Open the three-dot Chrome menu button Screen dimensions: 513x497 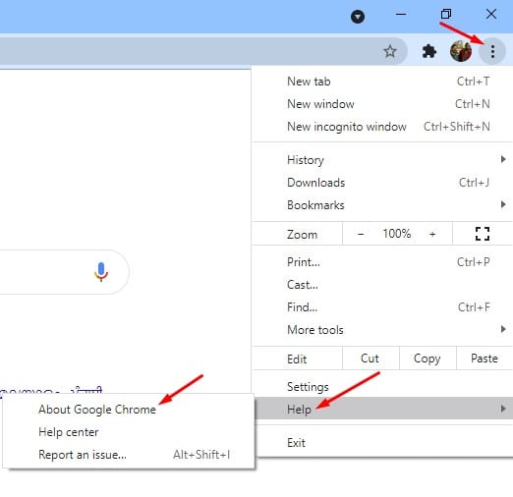click(x=492, y=51)
